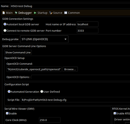Viewport: 130px width, 124px height.
Task: Toggle the SWV Enable checkbox
Action: tap(7, 113)
